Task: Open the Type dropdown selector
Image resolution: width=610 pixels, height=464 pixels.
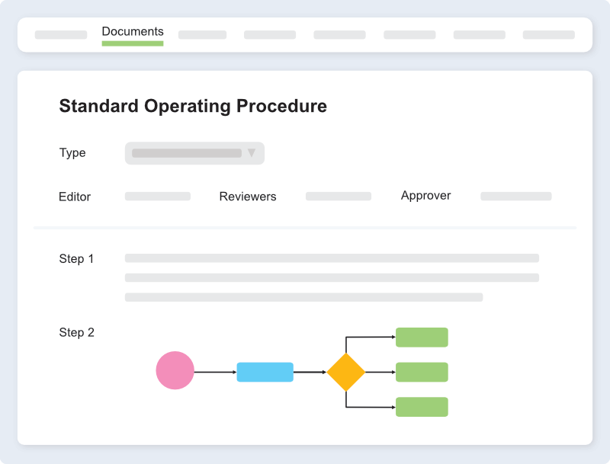Action: pos(194,153)
